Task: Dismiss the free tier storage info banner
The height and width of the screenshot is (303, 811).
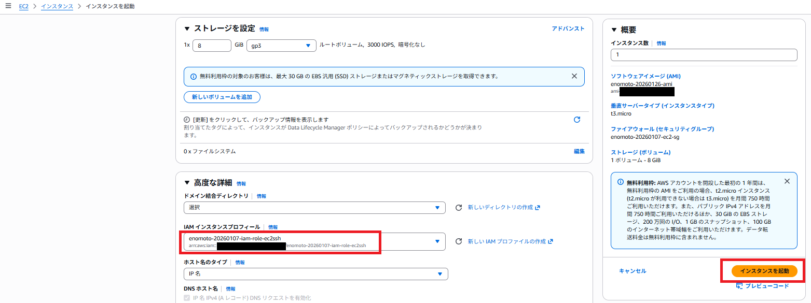Action: click(574, 76)
